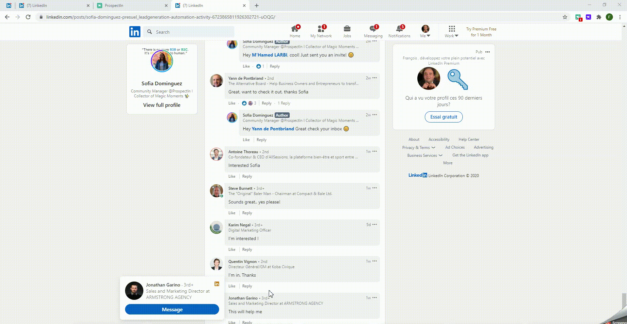Viewport: 627px width, 324px height.
Task: Click the browser address bar URL
Action: (x=161, y=17)
